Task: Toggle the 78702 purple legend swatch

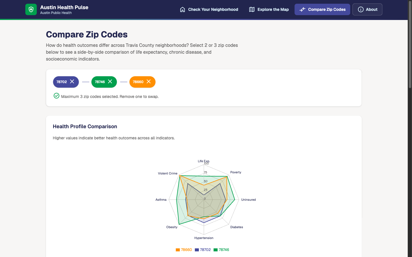Action: click(197, 250)
